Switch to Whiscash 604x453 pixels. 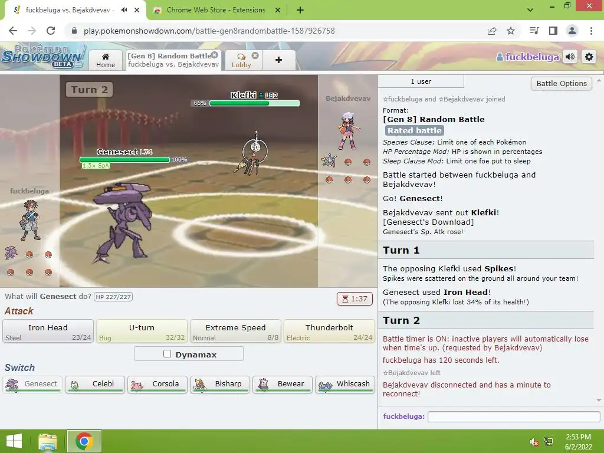344,385
